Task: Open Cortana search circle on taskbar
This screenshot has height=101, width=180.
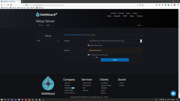Action: click(5, 100)
